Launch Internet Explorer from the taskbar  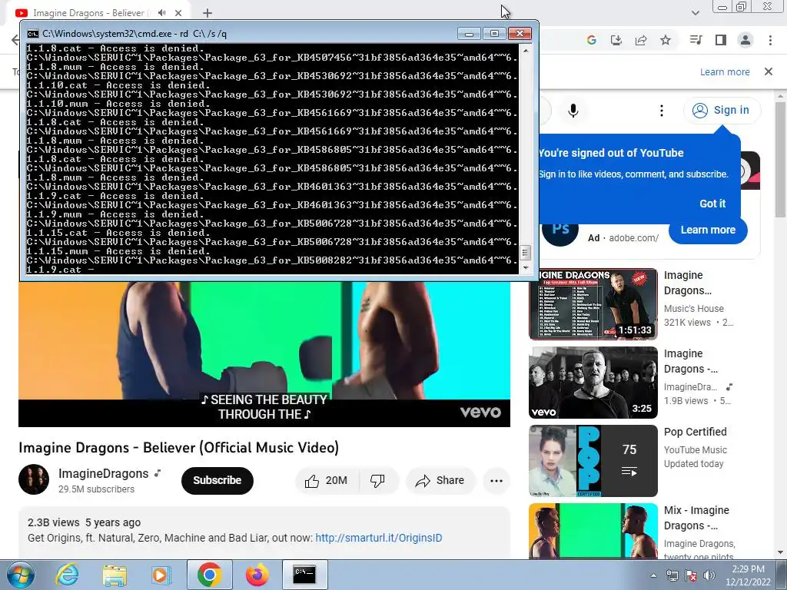pyautogui.click(x=68, y=575)
